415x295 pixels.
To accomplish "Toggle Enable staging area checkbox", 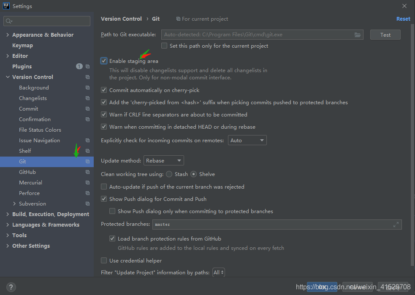I will tap(104, 61).
